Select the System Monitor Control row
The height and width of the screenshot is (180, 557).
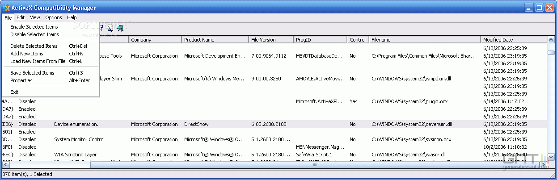(274, 139)
